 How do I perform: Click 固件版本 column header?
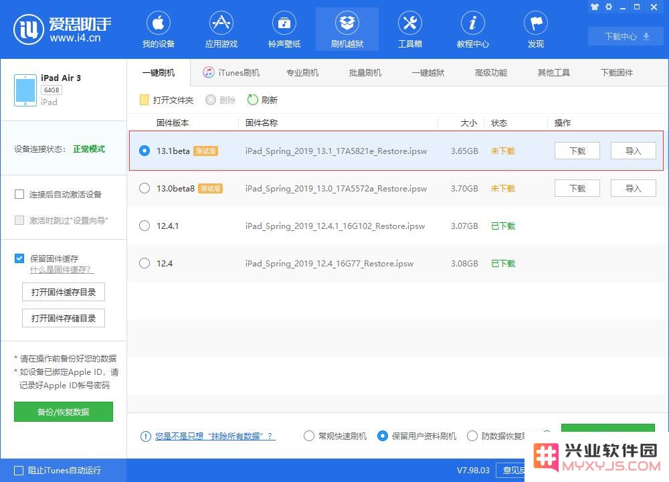tap(173, 123)
